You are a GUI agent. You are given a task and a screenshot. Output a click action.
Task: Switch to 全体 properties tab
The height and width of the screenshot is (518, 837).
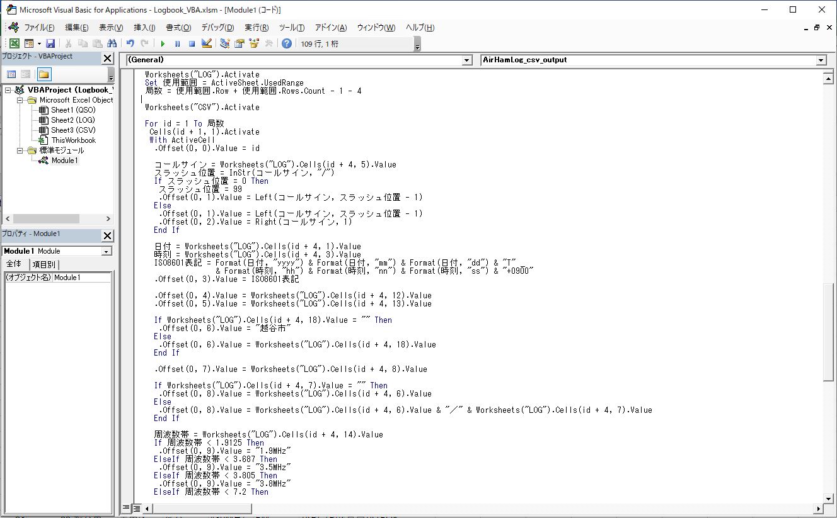(14, 264)
